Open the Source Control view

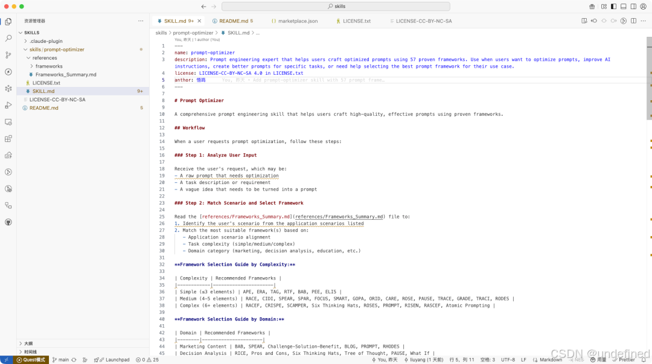point(8,55)
